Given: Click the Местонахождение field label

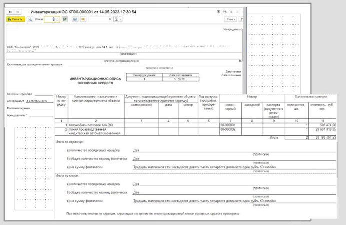Looking at the screenshot, I should [x=18, y=108].
